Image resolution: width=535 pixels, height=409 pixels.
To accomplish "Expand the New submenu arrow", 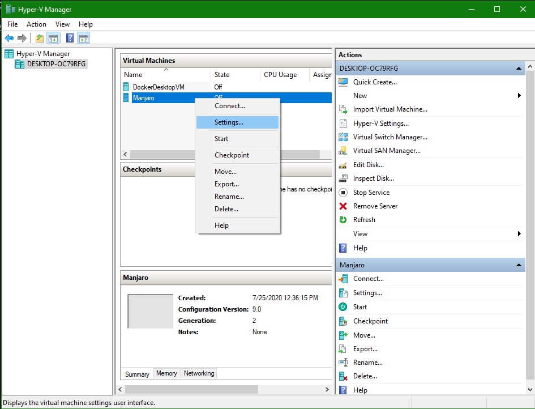I will pos(519,96).
